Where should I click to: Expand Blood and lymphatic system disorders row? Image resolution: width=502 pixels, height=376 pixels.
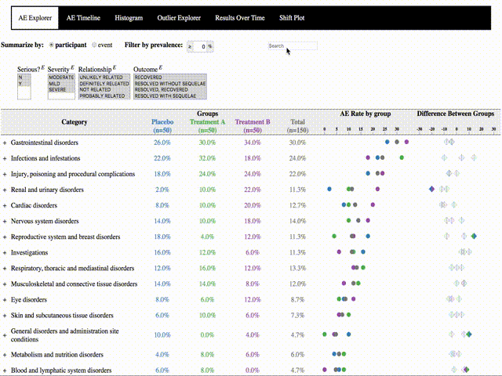pos(5,371)
